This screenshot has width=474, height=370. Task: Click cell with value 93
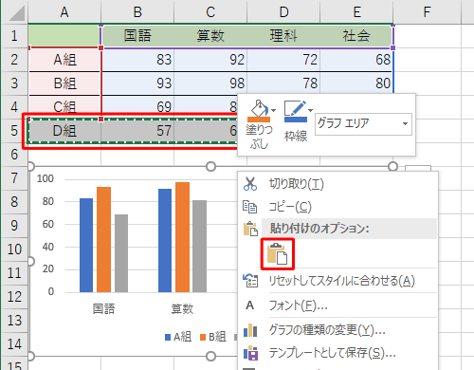[137, 83]
